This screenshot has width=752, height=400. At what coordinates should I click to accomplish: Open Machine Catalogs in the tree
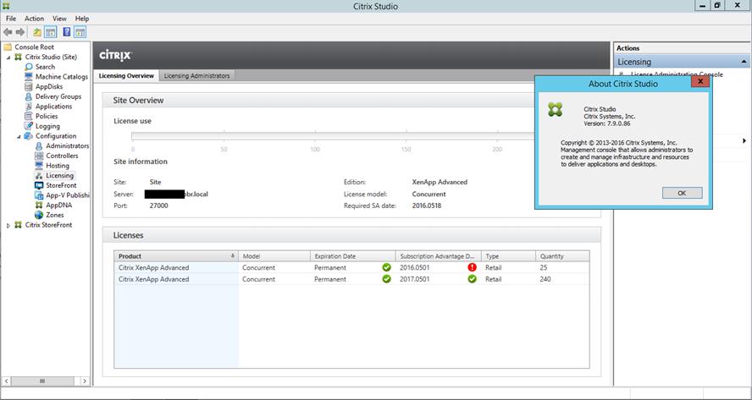[61, 77]
